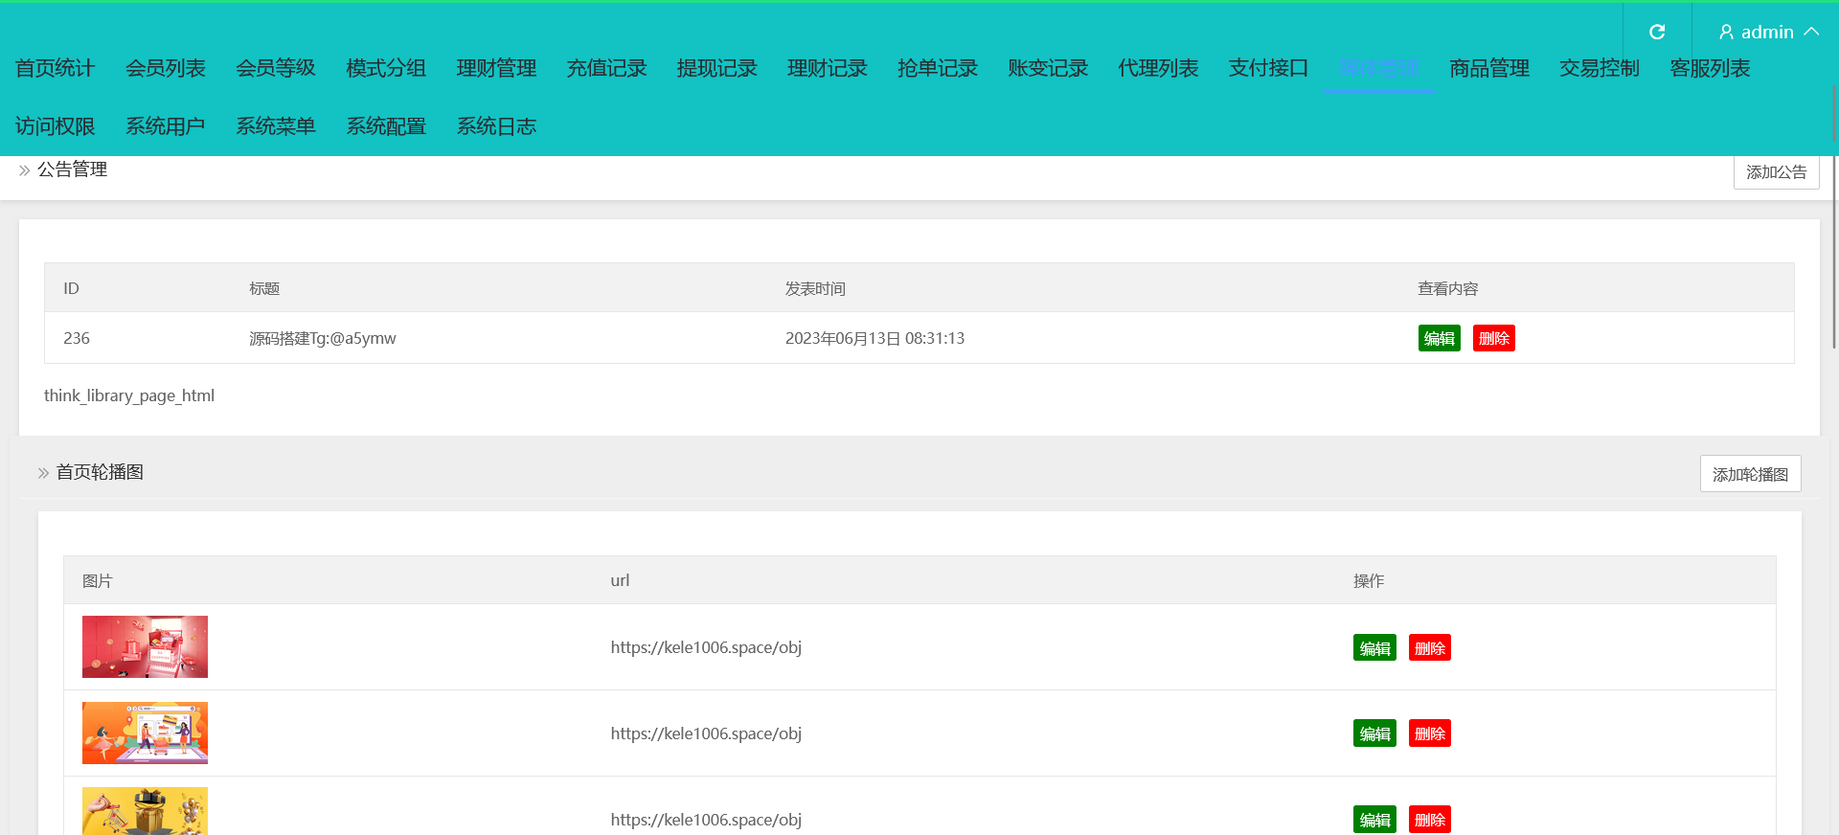This screenshot has width=1839, height=835.
Task: Edit announcement with ID 236
Action: pos(1439,339)
